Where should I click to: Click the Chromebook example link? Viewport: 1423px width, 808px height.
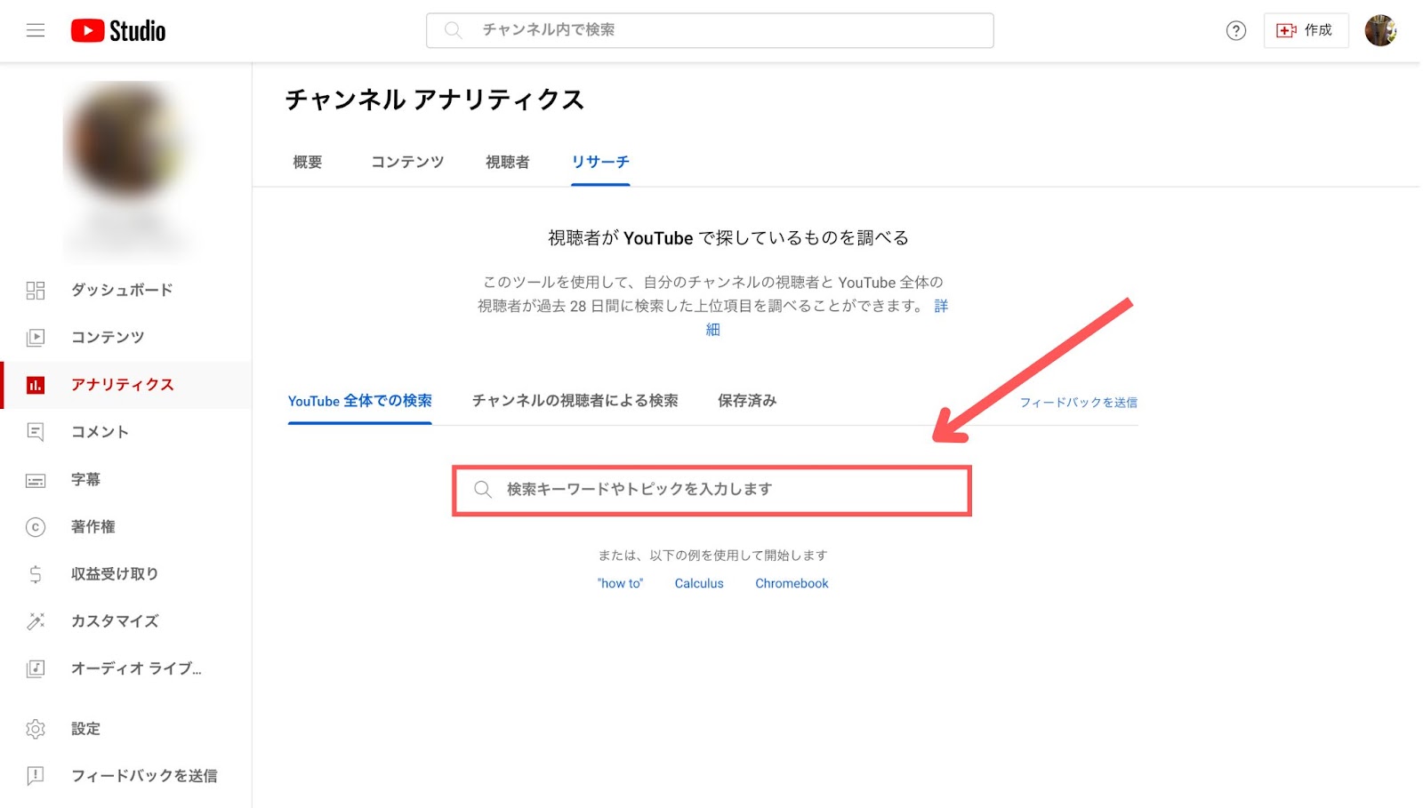(x=792, y=584)
